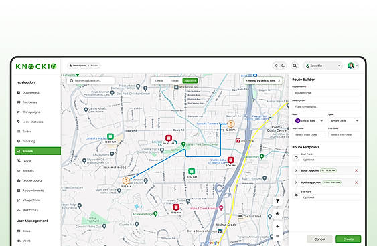Remove the Solar Appoint midpoint

tap(356, 170)
